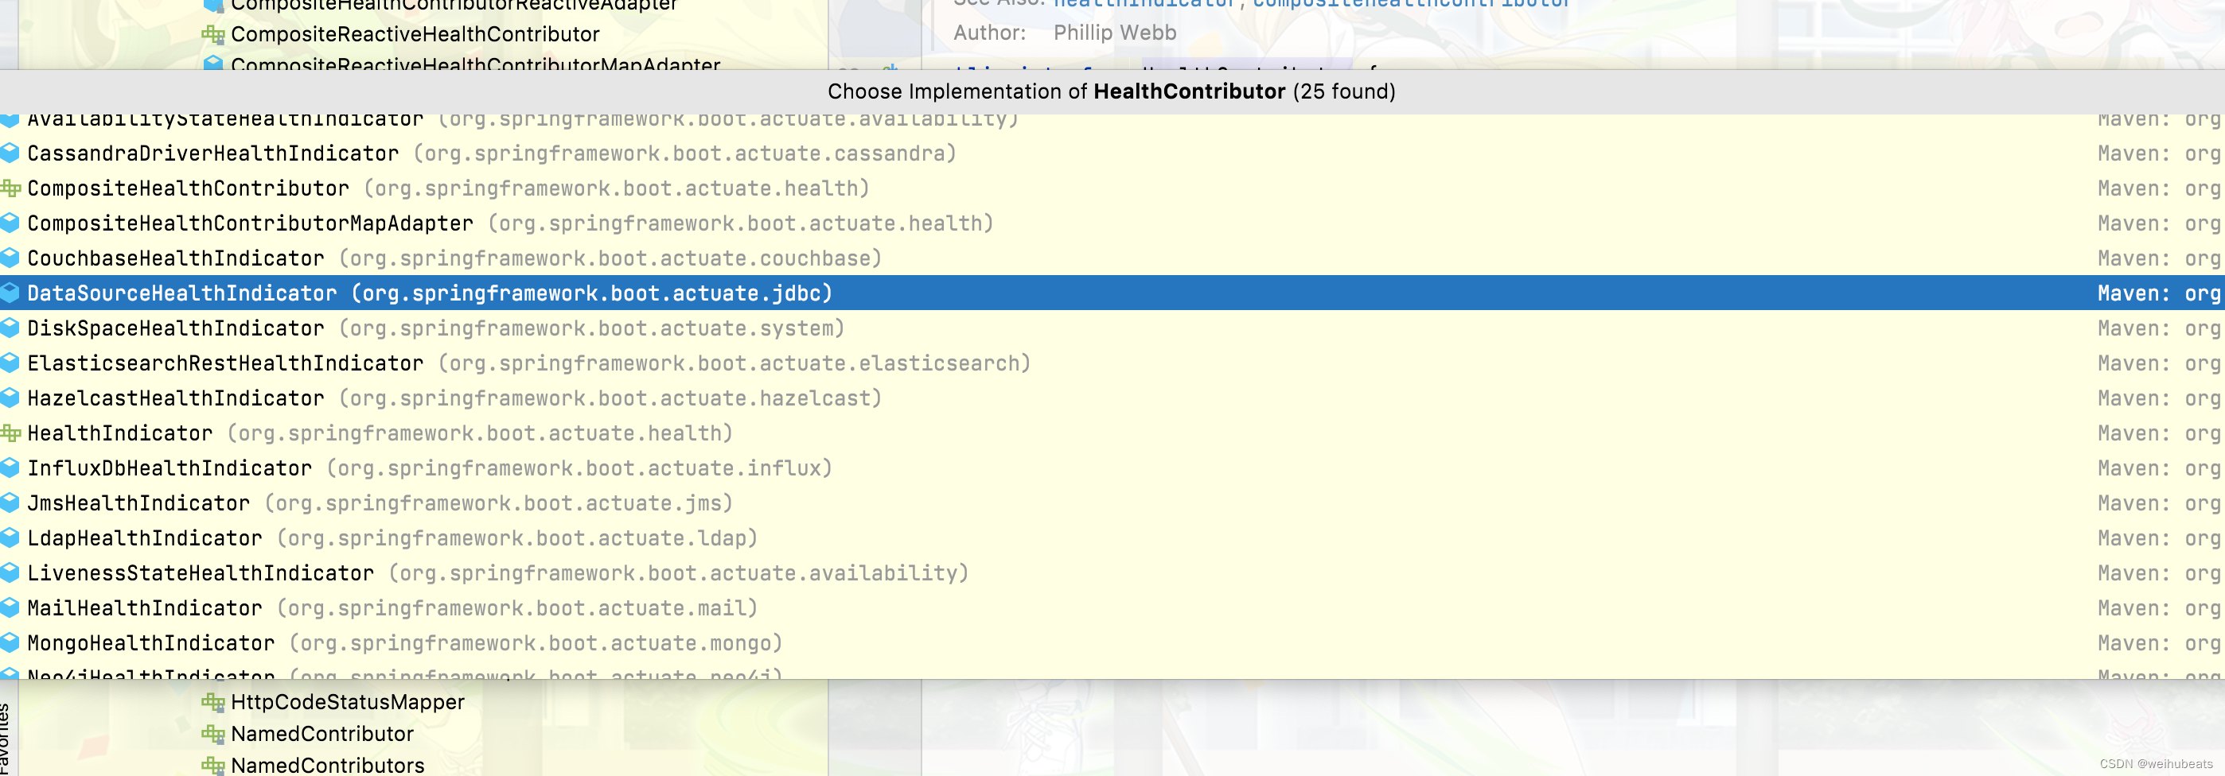Click the class icon beside LdapHealthIndicator

coord(10,537)
